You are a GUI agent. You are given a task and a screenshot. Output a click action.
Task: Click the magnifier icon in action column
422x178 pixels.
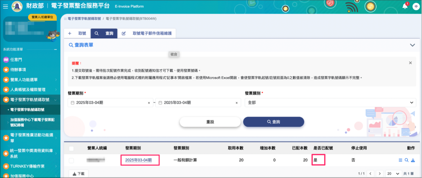pos(407,160)
